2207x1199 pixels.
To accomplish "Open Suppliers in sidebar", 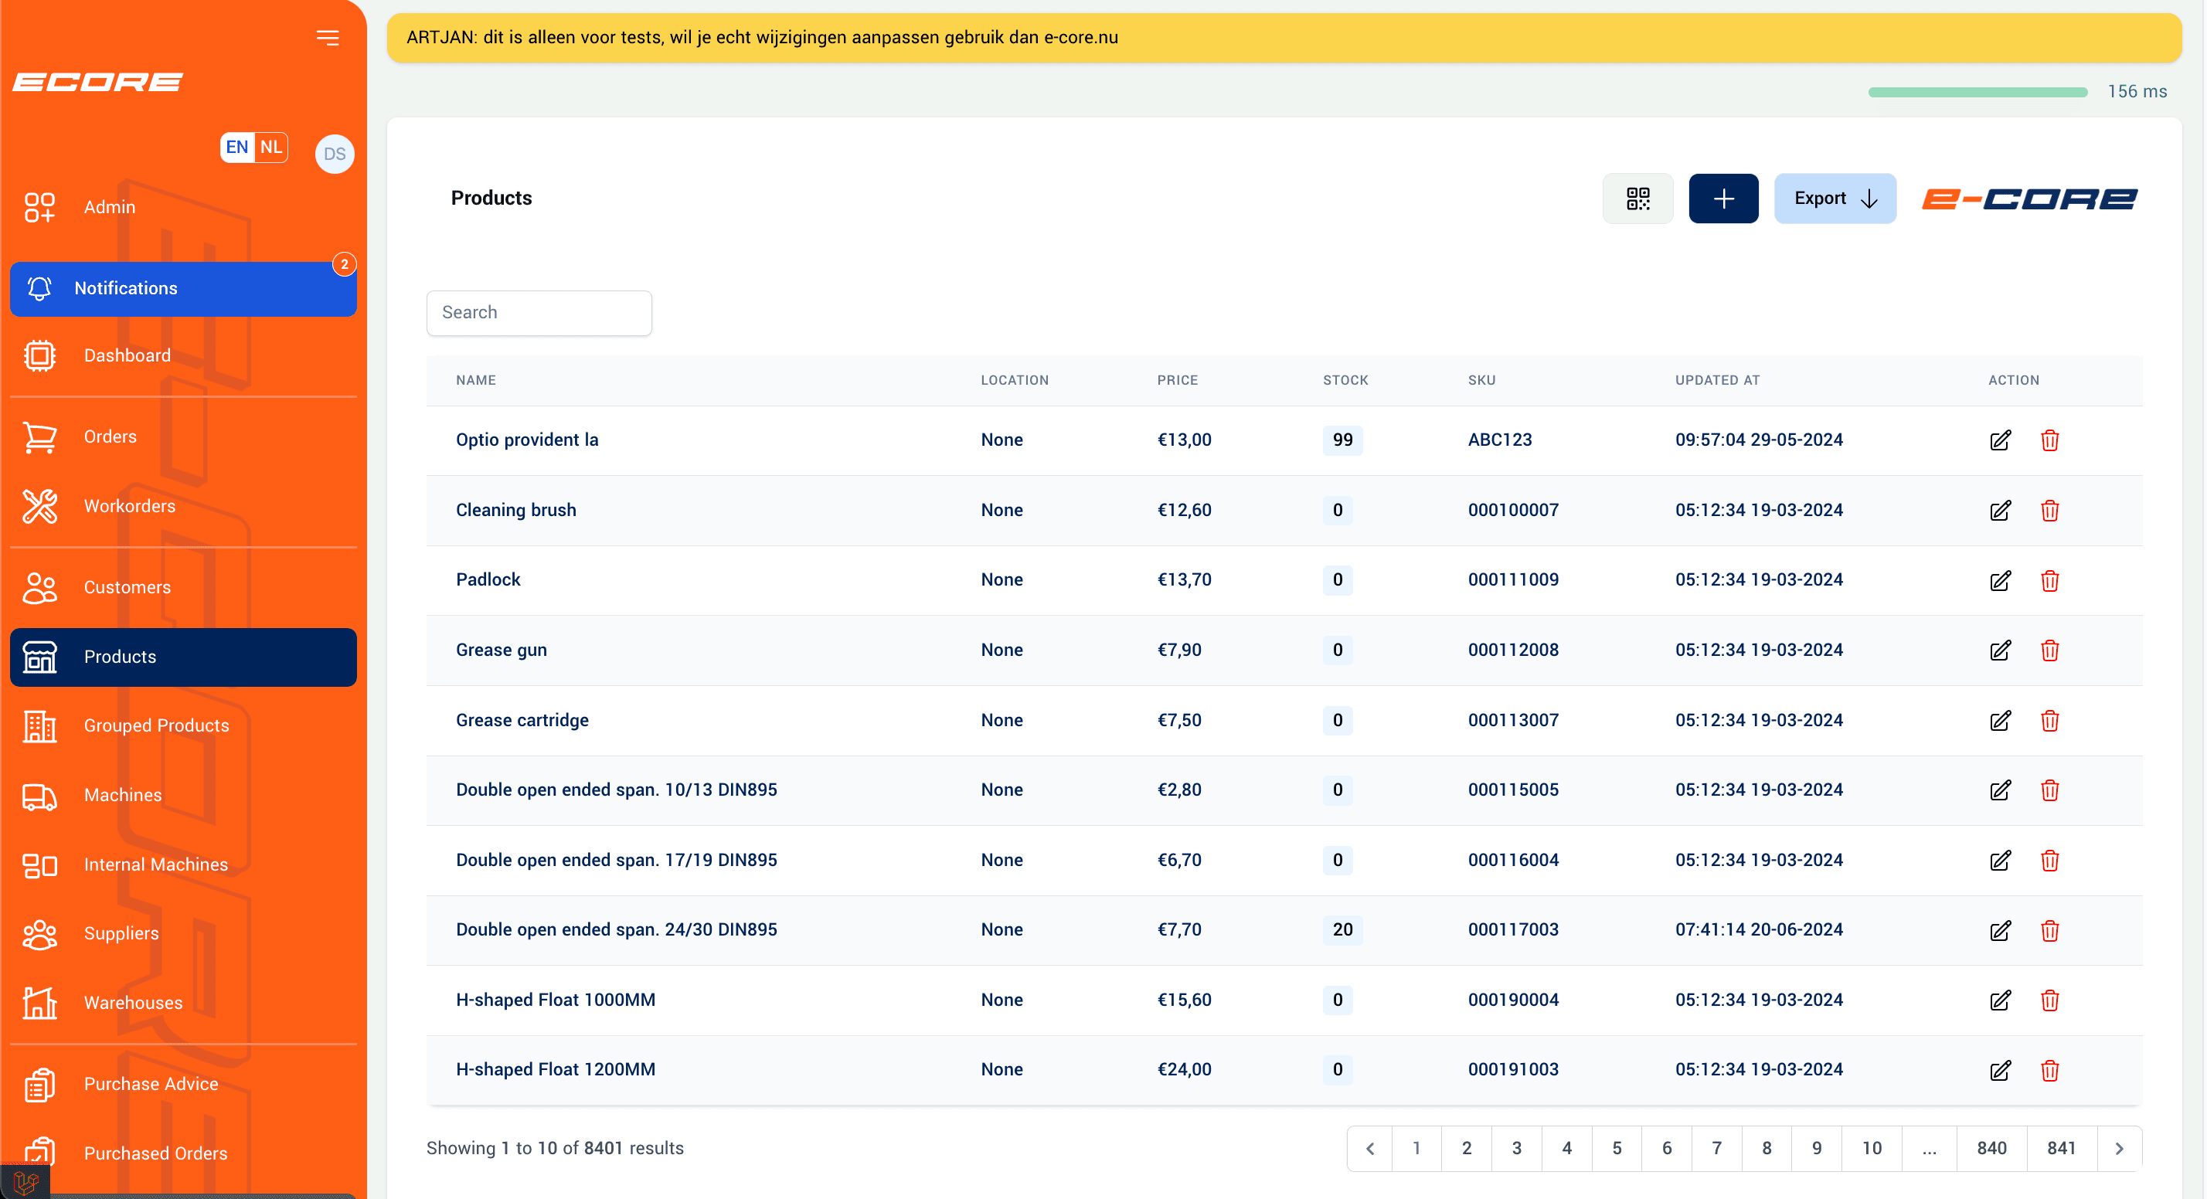I will coord(183,933).
